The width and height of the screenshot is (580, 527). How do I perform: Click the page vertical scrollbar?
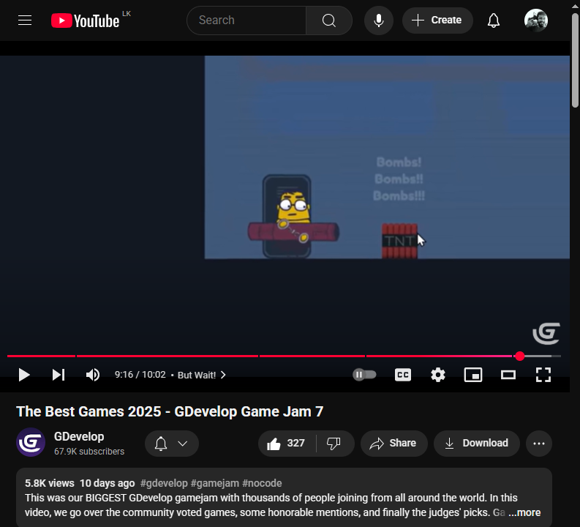point(575,59)
